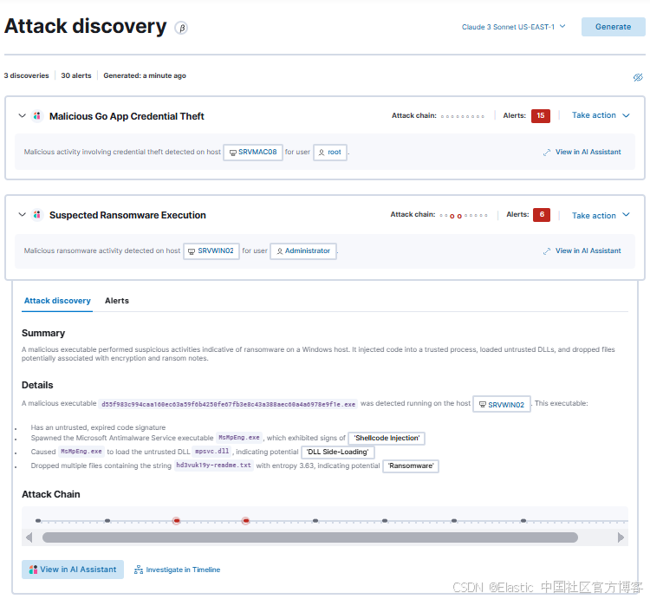Click the 3 discoveries summary text
The image size is (650, 599).
coord(27,76)
